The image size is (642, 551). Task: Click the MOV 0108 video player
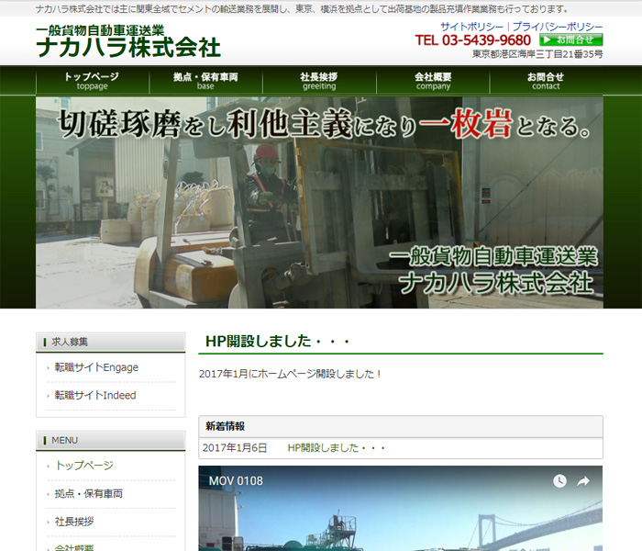click(x=401, y=509)
